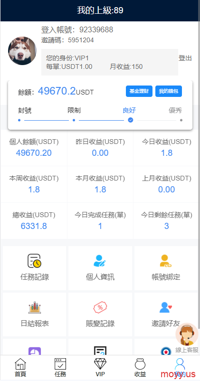The width and height of the screenshot is (200, 381).
Task: Open the 帳號綁定 account binding icon
Action: 166,261
